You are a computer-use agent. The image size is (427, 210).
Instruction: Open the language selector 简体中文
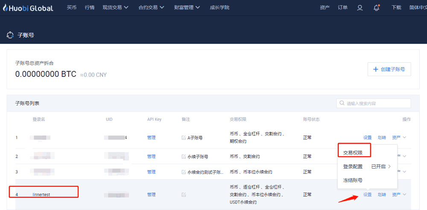[418, 8]
